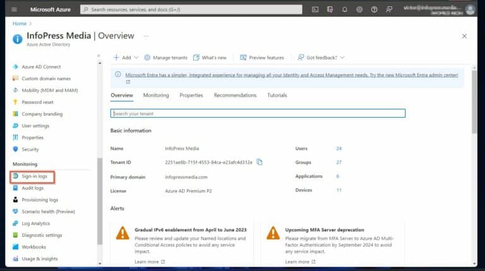The image size is (485, 271).
Task: Click the Custom domain names icon
Action: (x=15, y=78)
